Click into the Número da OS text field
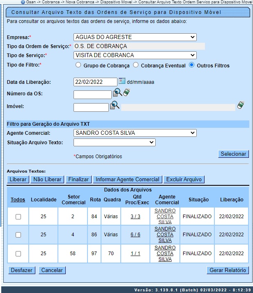Screen dimensions: 253x293 92,95
